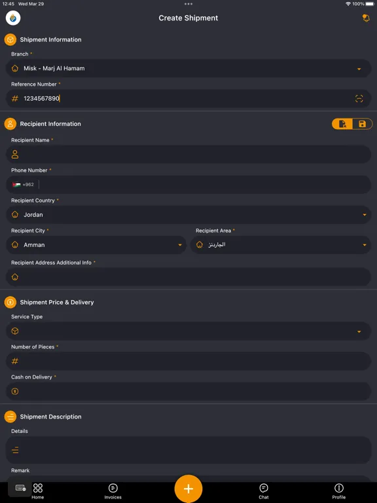Open the Chat tab
The image size is (377, 503).
pyautogui.click(x=264, y=491)
